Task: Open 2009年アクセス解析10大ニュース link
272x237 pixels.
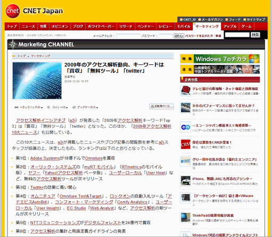Action: tap(92, 129)
